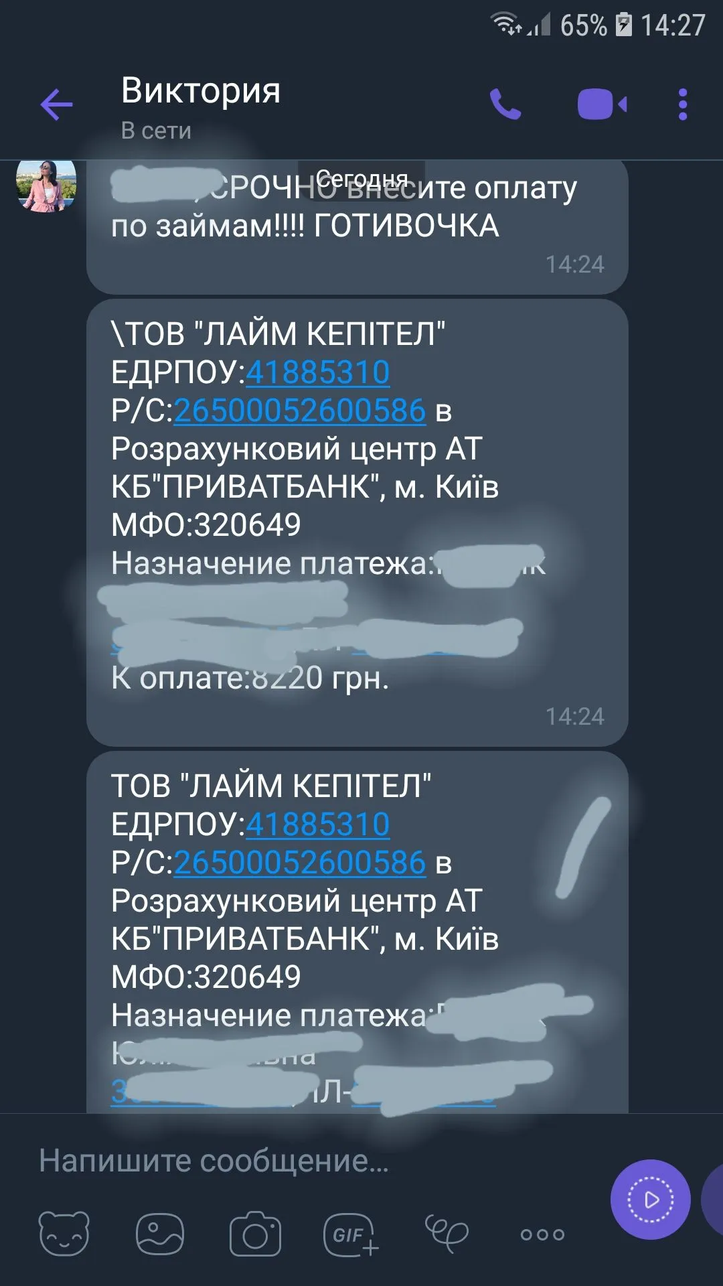
Task: Open the doodle drawing icon
Action: pos(447,1233)
